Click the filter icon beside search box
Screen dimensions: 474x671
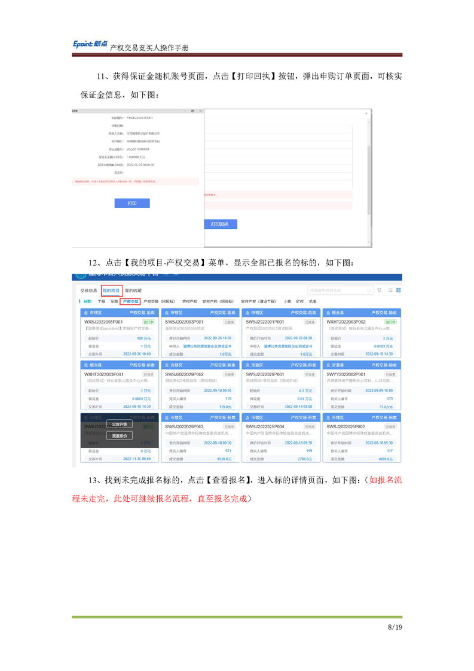(x=380, y=290)
